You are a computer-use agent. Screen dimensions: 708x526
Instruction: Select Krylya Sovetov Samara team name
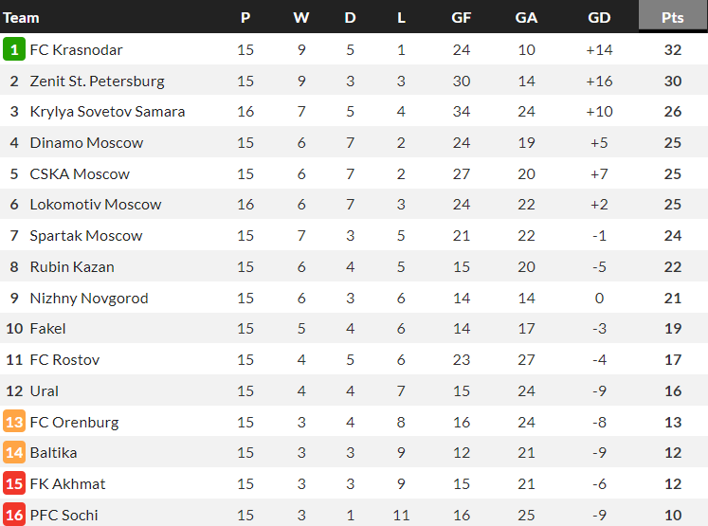107,112
